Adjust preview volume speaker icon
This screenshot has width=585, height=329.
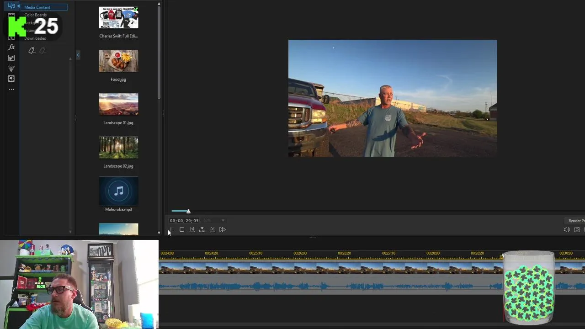click(567, 229)
